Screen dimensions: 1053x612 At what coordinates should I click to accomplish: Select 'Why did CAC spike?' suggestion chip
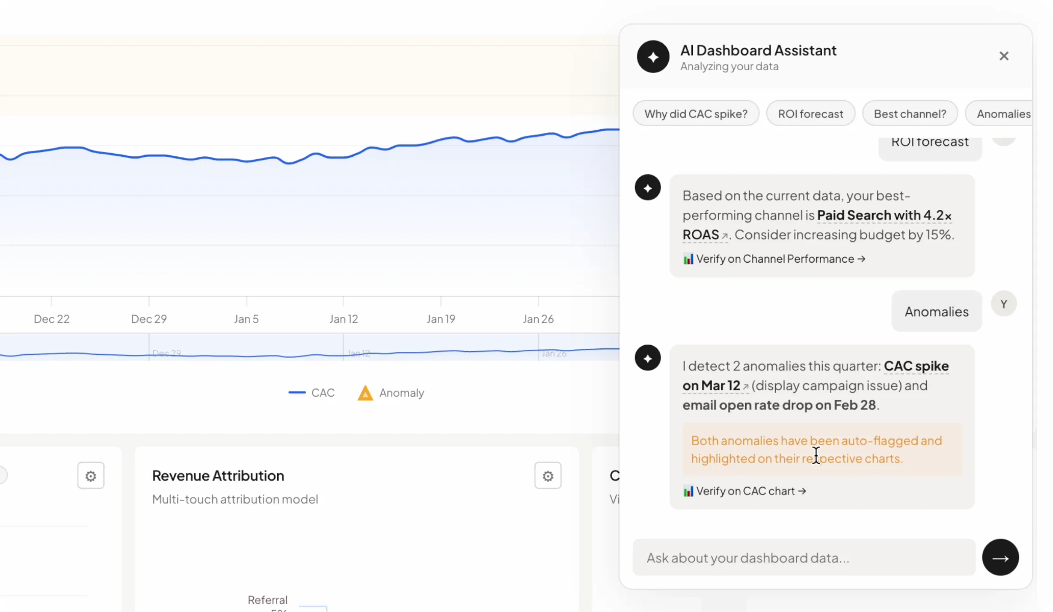click(x=696, y=114)
